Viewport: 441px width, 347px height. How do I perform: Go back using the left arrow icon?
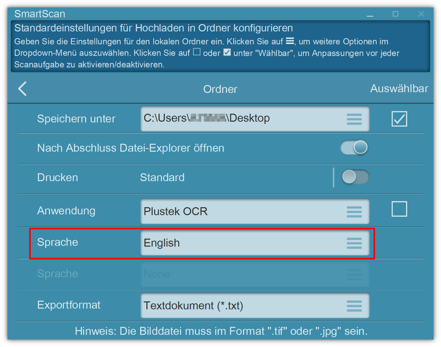click(23, 89)
